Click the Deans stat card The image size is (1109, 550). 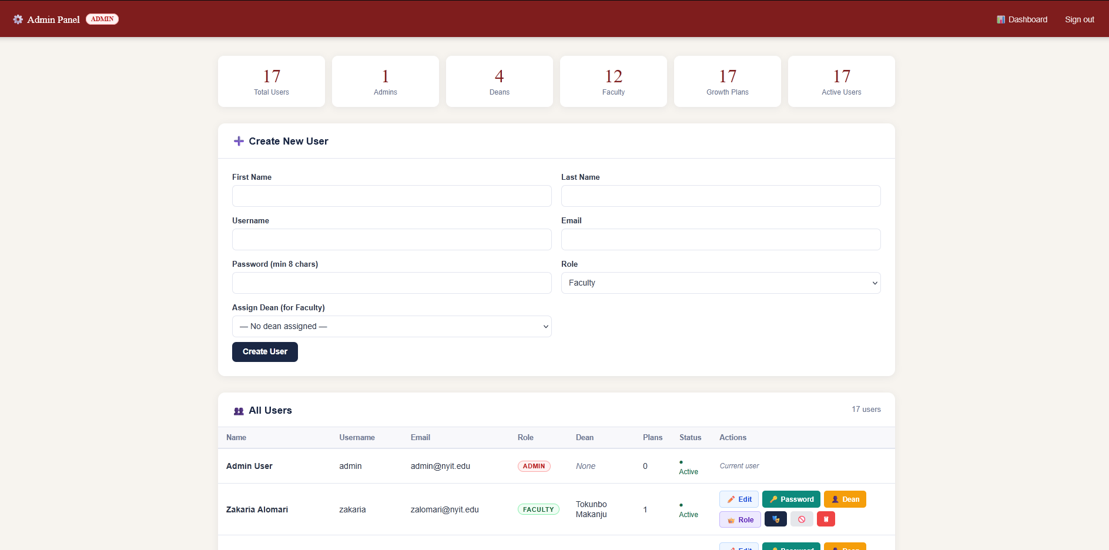[x=499, y=82]
